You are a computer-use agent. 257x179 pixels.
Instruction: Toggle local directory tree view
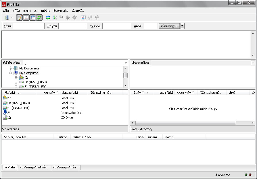[x=26, y=18]
